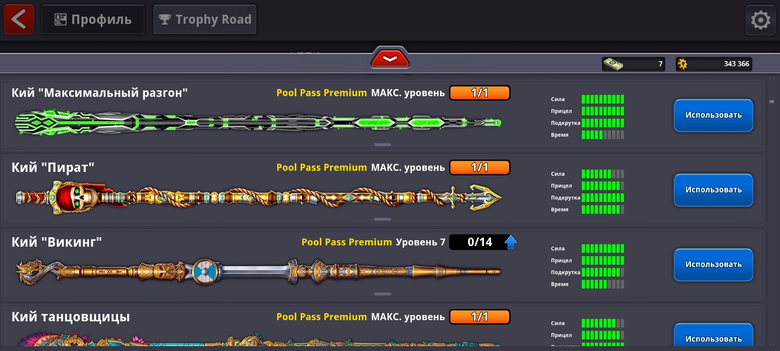Expand details handle under "Максимальный разгон" cue
The image size is (780, 351).
383,145
